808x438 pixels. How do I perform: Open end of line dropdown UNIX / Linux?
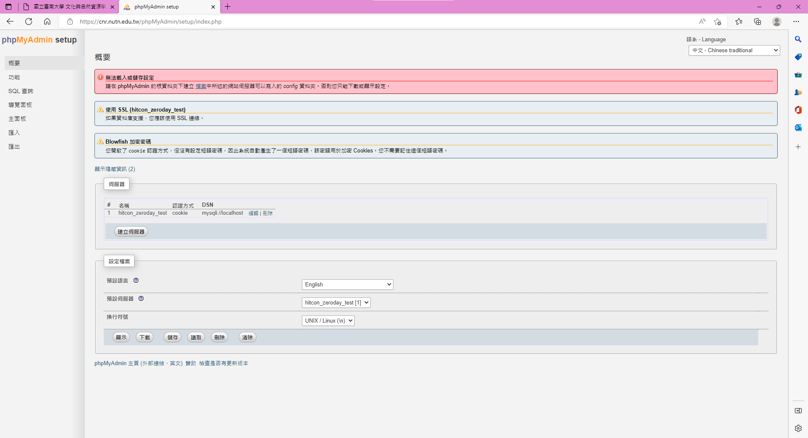(328, 320)
